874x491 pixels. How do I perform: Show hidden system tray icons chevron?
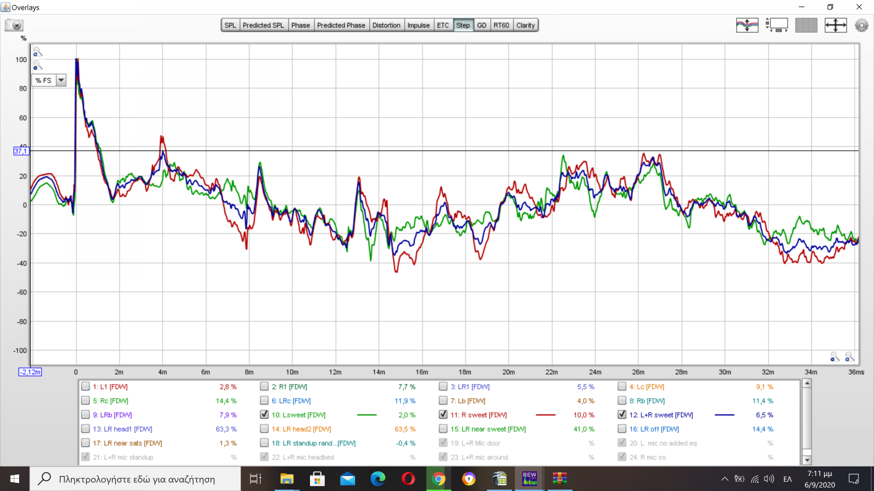tap(724, 479)
